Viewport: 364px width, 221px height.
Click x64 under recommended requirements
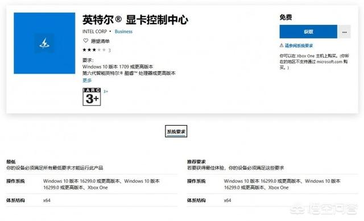[x=227, y=201]
